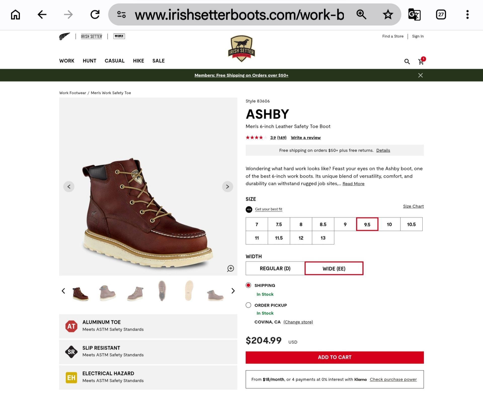Image resolution: width=483 pixels, height=397 pixels.
Task: Open the Size Chart link
Action: (x=413, y=206)
